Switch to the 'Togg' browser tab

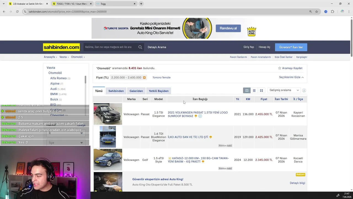(116, 4)
